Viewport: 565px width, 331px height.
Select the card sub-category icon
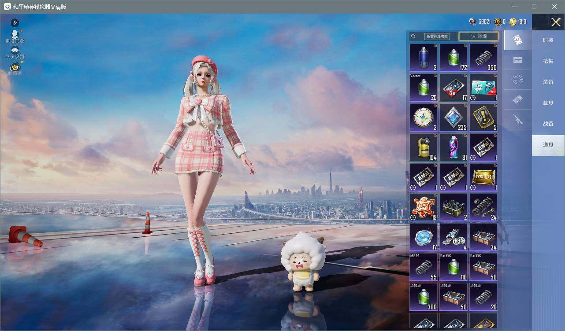click(x=518, y=40)
